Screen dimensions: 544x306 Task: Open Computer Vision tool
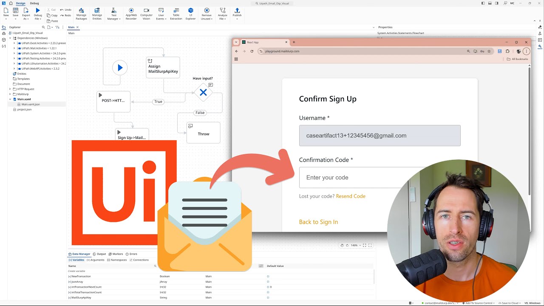point(146,14)
